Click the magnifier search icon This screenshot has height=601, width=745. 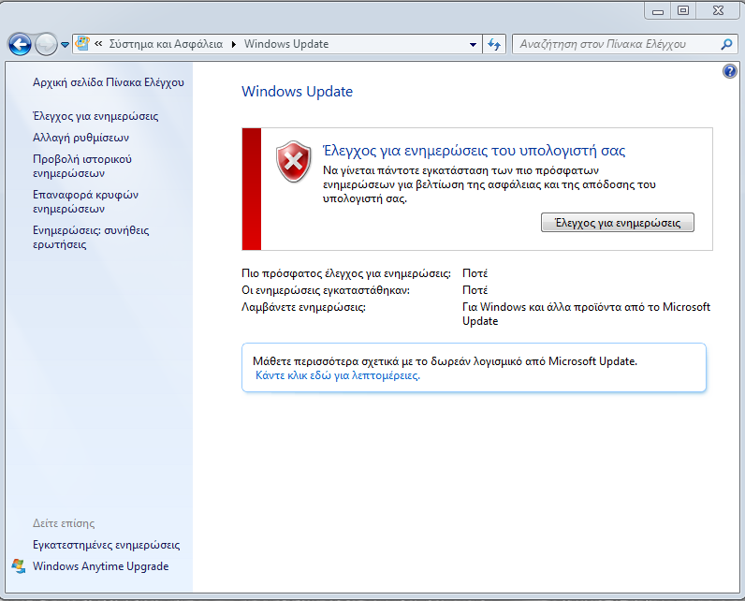[726, 45]
